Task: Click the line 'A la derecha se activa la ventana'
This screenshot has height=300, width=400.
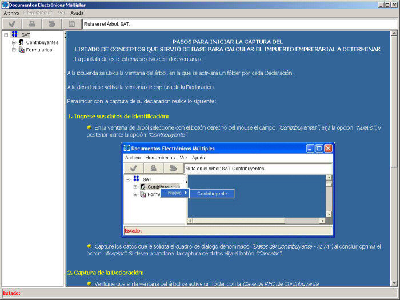Action: 141,87
